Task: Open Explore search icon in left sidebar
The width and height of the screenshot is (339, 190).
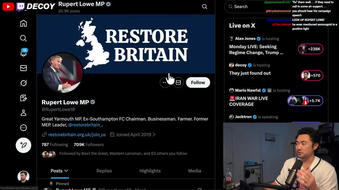Action: (x=23, y=38)
